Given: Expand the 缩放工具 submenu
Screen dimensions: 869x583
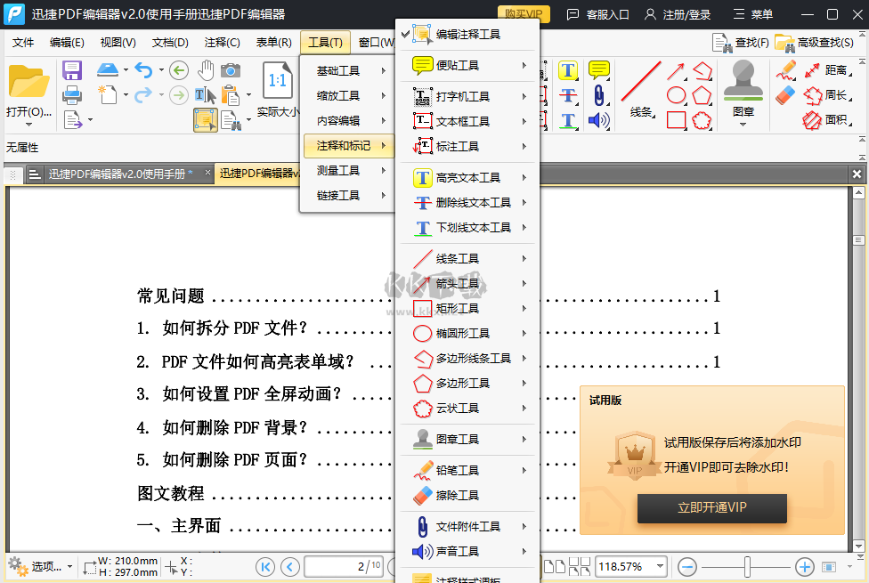Looking at the screenshot, I should [347, 95].
